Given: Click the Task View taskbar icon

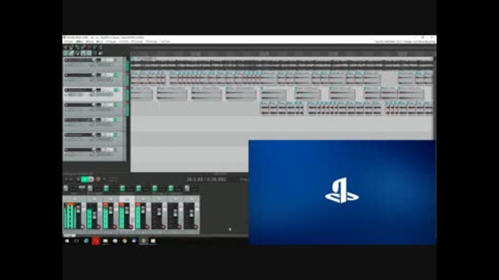Looking at the screenshot, I should (76, 241).
